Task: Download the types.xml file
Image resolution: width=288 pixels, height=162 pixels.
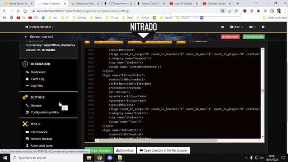Action: pyautogui.click(x=125, y=150)
